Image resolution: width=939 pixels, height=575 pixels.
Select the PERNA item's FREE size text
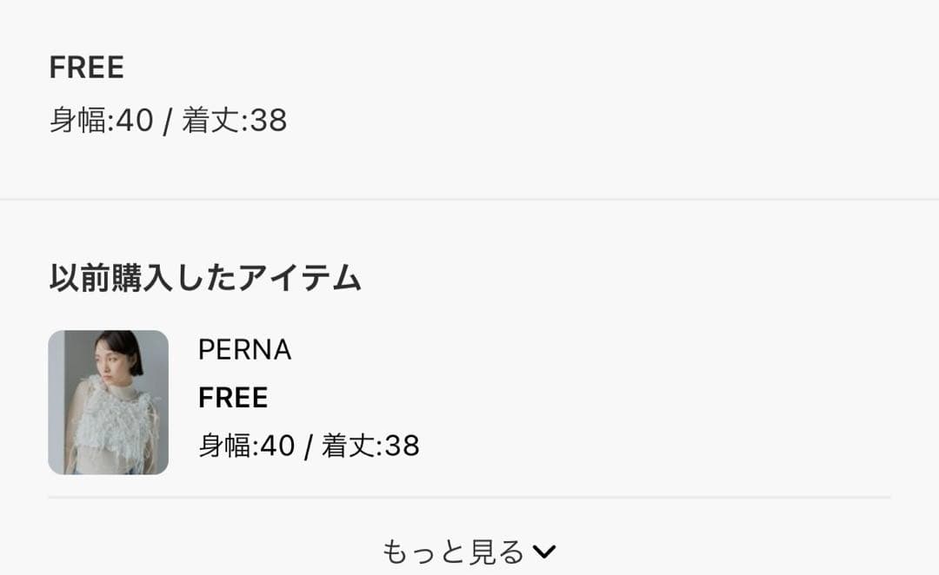point(231,397)
